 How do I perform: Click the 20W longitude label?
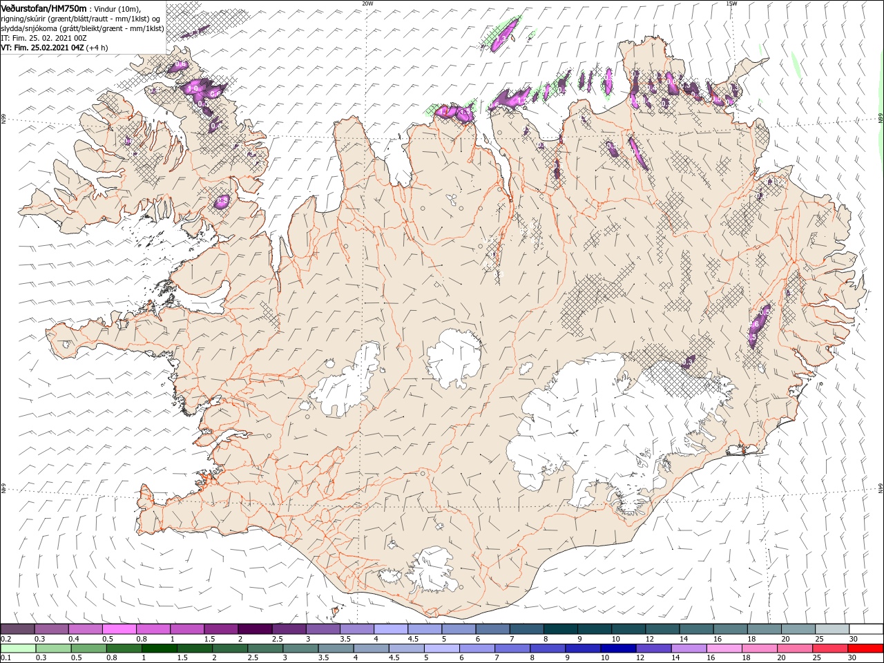coord(367,3)
